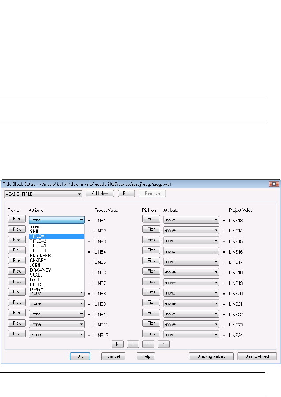Switch to Drawing Values
281x397 pixels.
211,356
